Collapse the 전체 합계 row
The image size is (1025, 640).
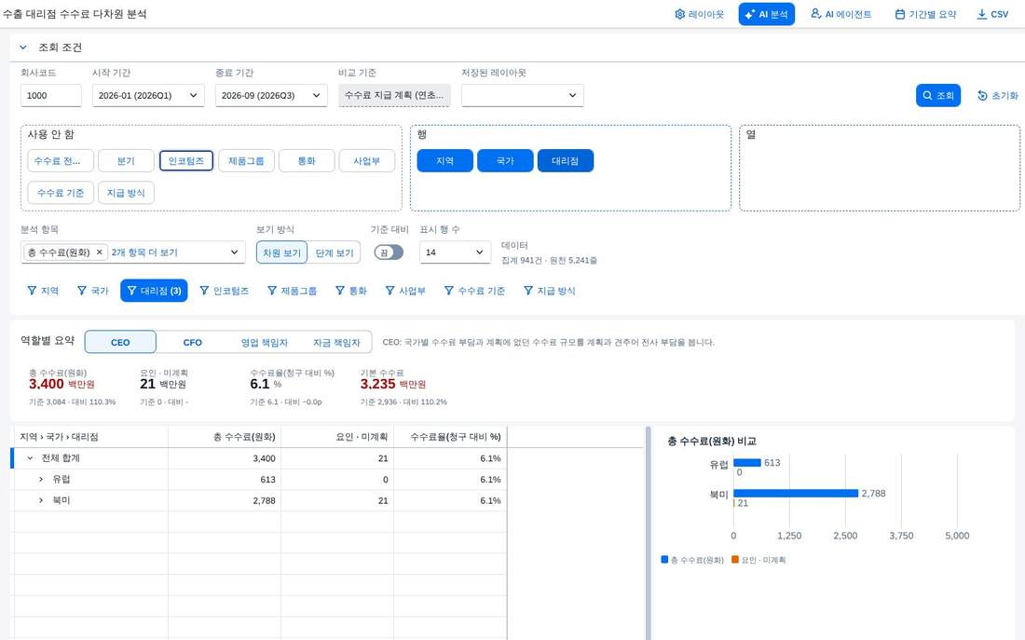(30, 458)
